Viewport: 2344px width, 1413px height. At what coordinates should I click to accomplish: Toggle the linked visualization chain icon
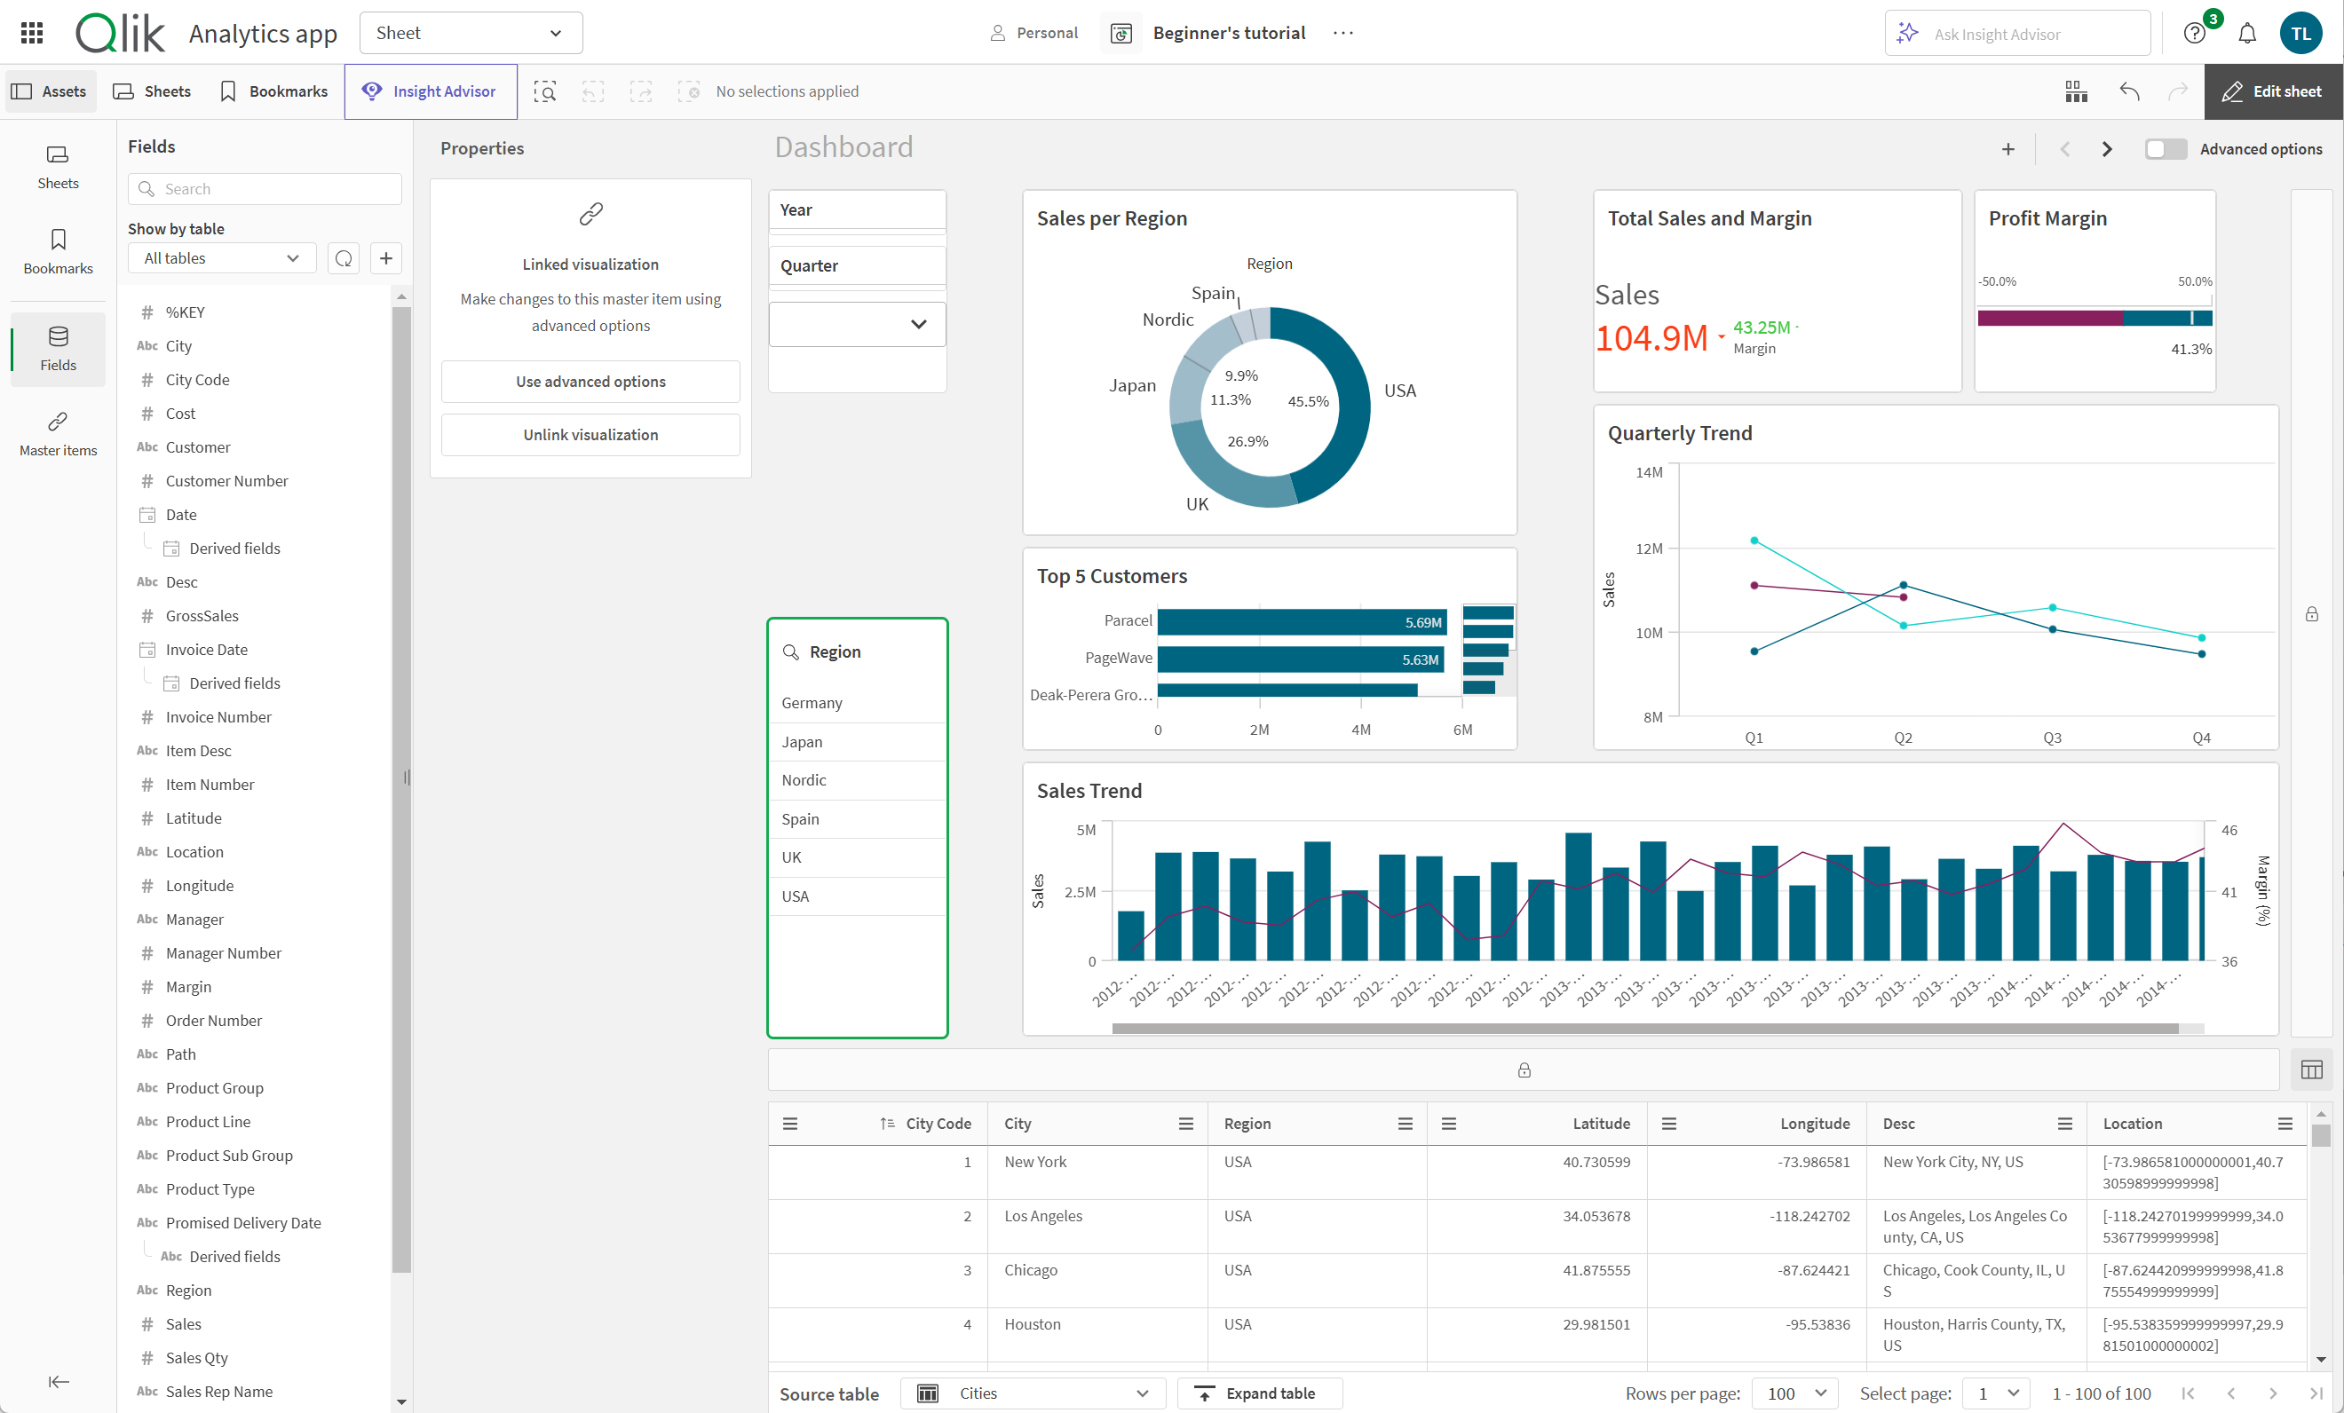click(590, 214)
